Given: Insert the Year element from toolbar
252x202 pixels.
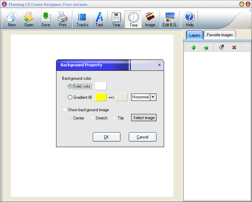Looking at the screenshot, I should click(116, 19).
